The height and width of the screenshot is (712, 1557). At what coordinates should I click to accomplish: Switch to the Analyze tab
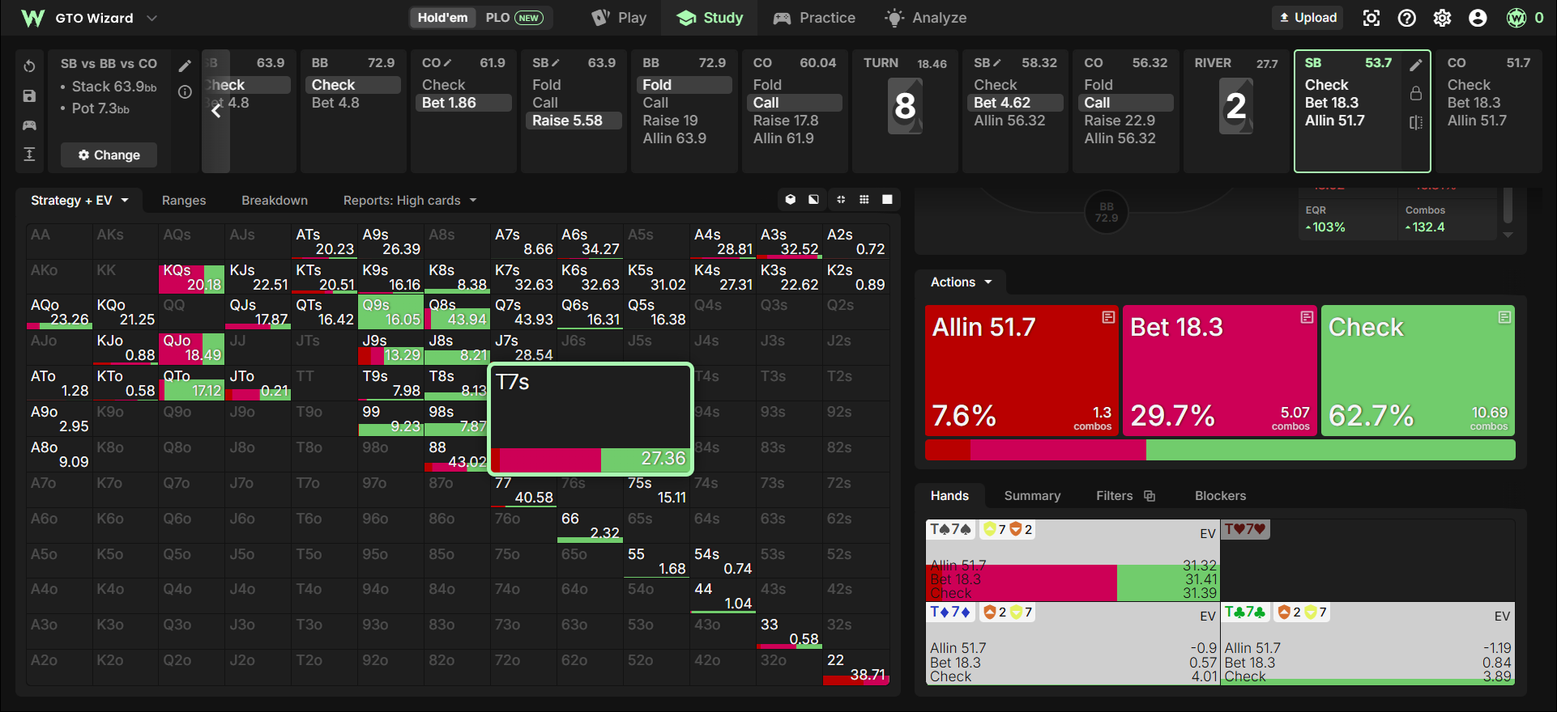(x=925, y=18)
